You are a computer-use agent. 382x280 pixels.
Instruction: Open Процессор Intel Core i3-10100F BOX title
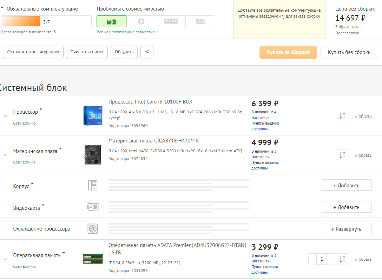(150, 102)
